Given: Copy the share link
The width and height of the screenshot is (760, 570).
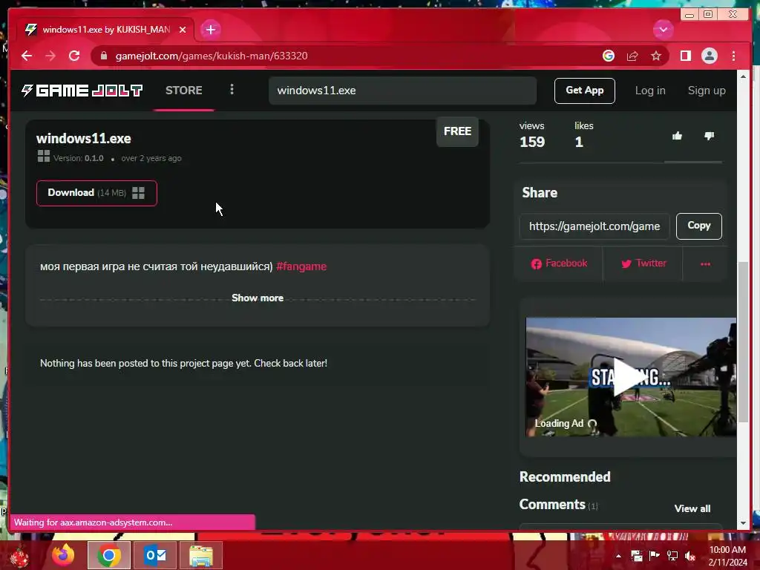Looking at the screenshot, I should 698,226.
